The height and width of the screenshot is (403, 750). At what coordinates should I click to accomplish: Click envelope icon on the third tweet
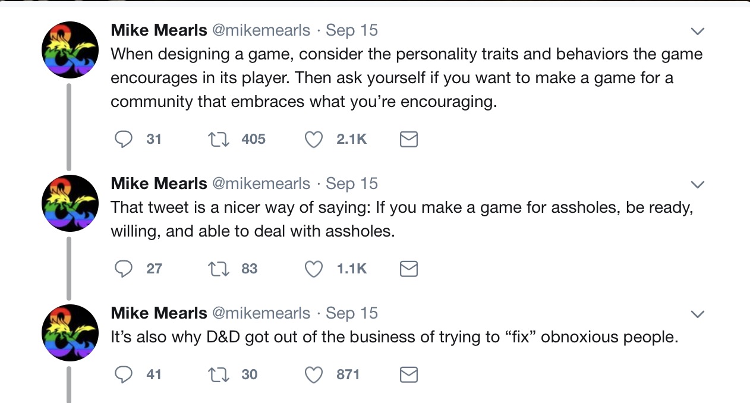(408, 374)
